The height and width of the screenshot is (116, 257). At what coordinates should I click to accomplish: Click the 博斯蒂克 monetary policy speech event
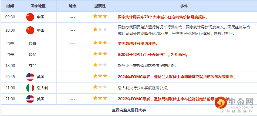coord(177,77)
